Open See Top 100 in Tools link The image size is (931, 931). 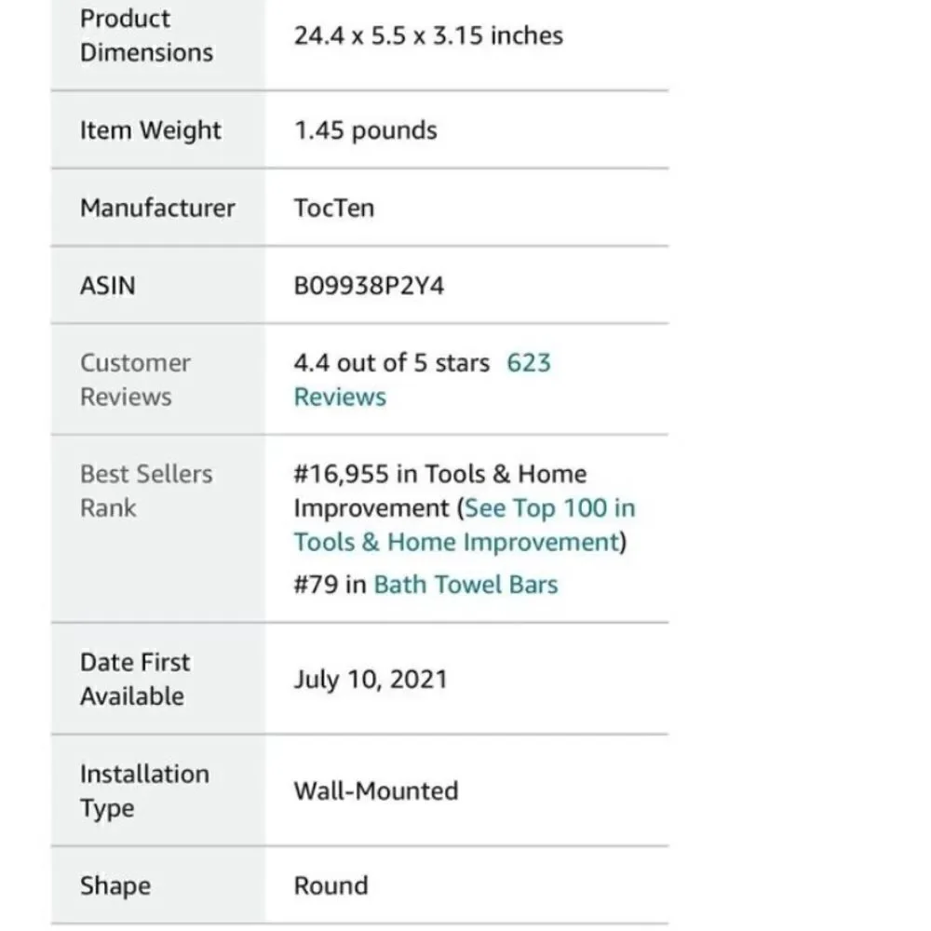(x=550, y=508)
